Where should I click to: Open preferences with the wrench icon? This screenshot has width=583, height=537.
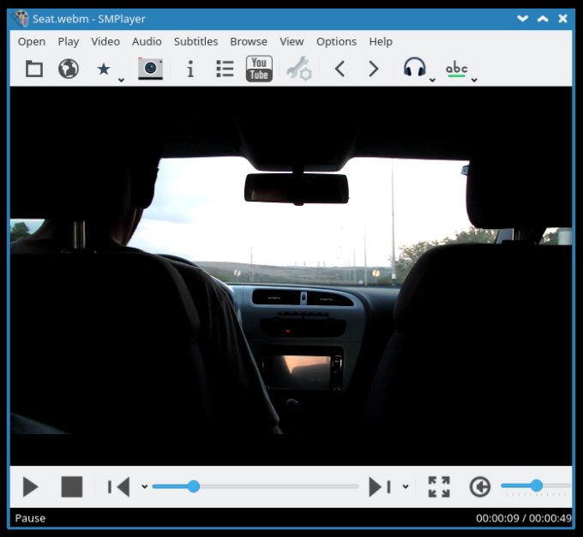(299, 69)
